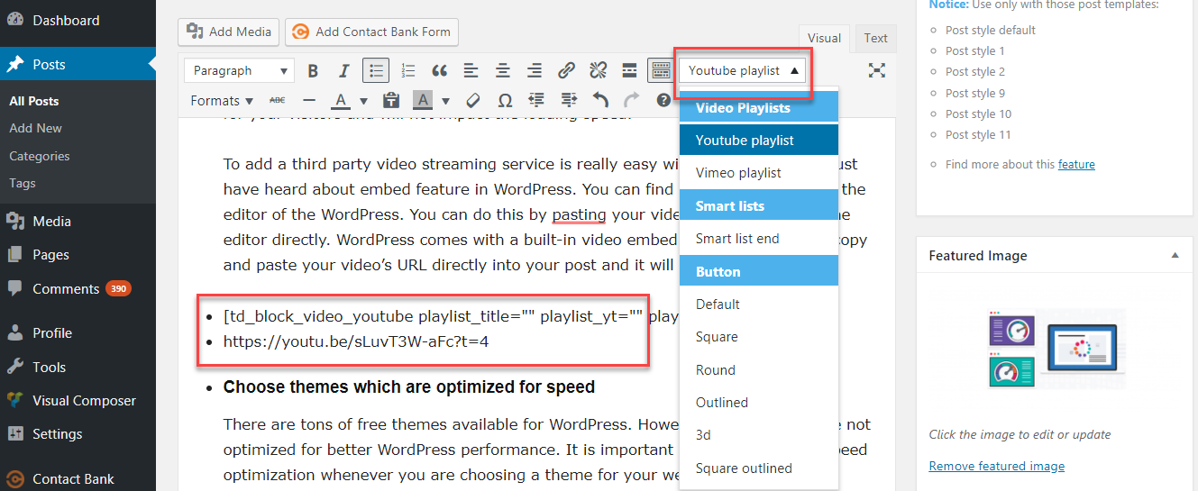
Task: Undo the last edit
Action: point(600,100)
